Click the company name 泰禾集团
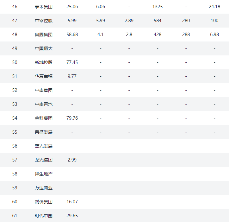 (44, 7)
